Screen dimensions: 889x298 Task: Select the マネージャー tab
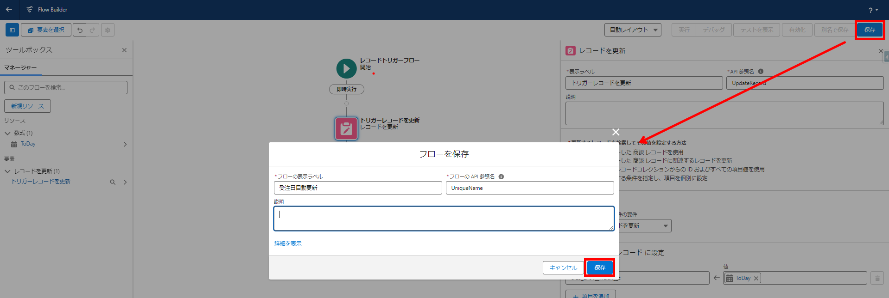[20, 68]
